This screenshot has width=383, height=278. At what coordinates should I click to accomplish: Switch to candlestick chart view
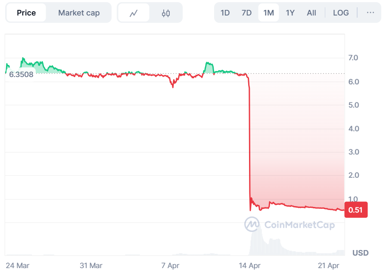pyautogui.click(x=166, y=13)
